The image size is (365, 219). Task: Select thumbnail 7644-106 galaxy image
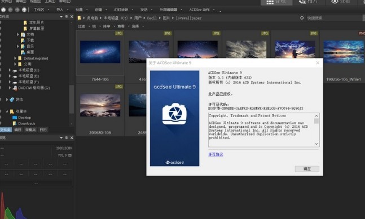coord(100,52)
